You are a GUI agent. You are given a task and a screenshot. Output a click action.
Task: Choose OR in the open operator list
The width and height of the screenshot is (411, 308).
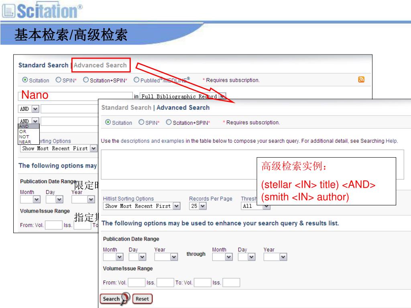click(x=28, y=132)
